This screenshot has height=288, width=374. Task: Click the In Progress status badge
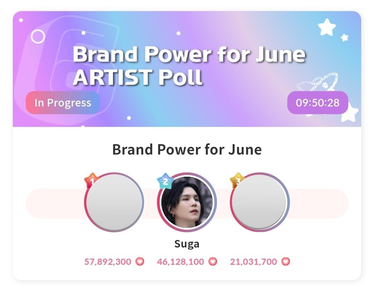pos(63,103)
